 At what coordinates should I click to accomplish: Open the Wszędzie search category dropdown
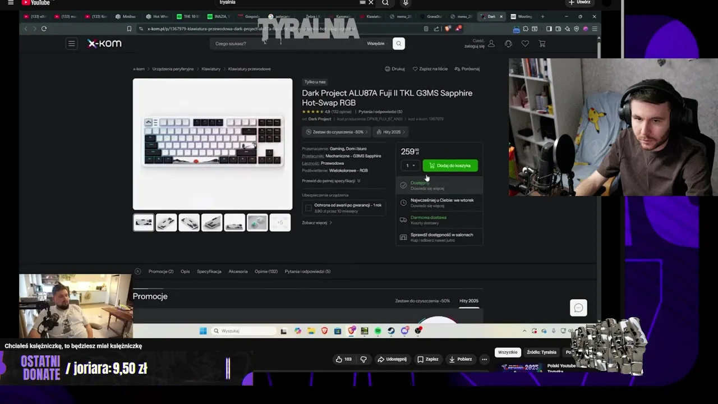click(x=378, y=43)
